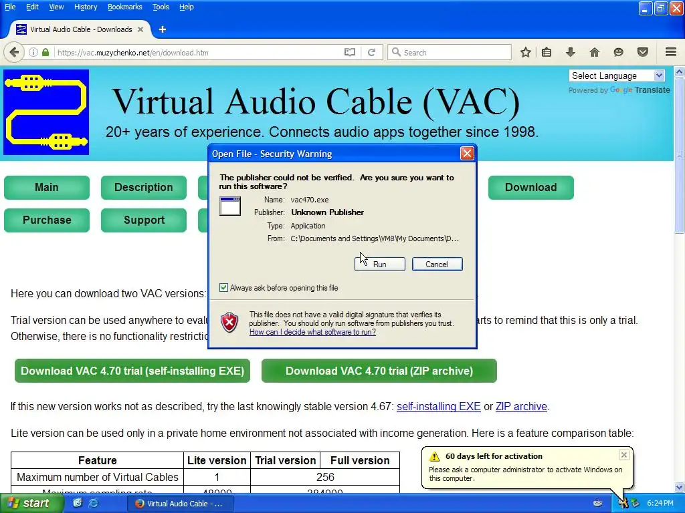Click the Virtual Audio Cable Downloads tab
Viewport: 685px width, 513px height.
(81, 29)
